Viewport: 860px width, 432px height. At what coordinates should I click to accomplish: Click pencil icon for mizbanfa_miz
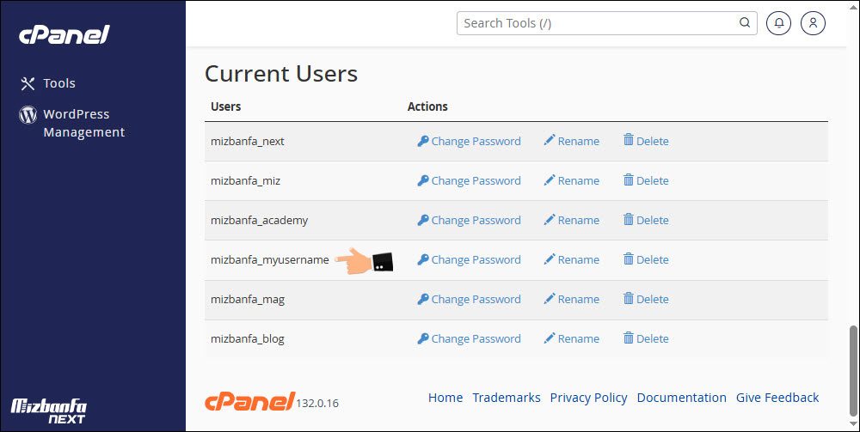coord(550,180)
